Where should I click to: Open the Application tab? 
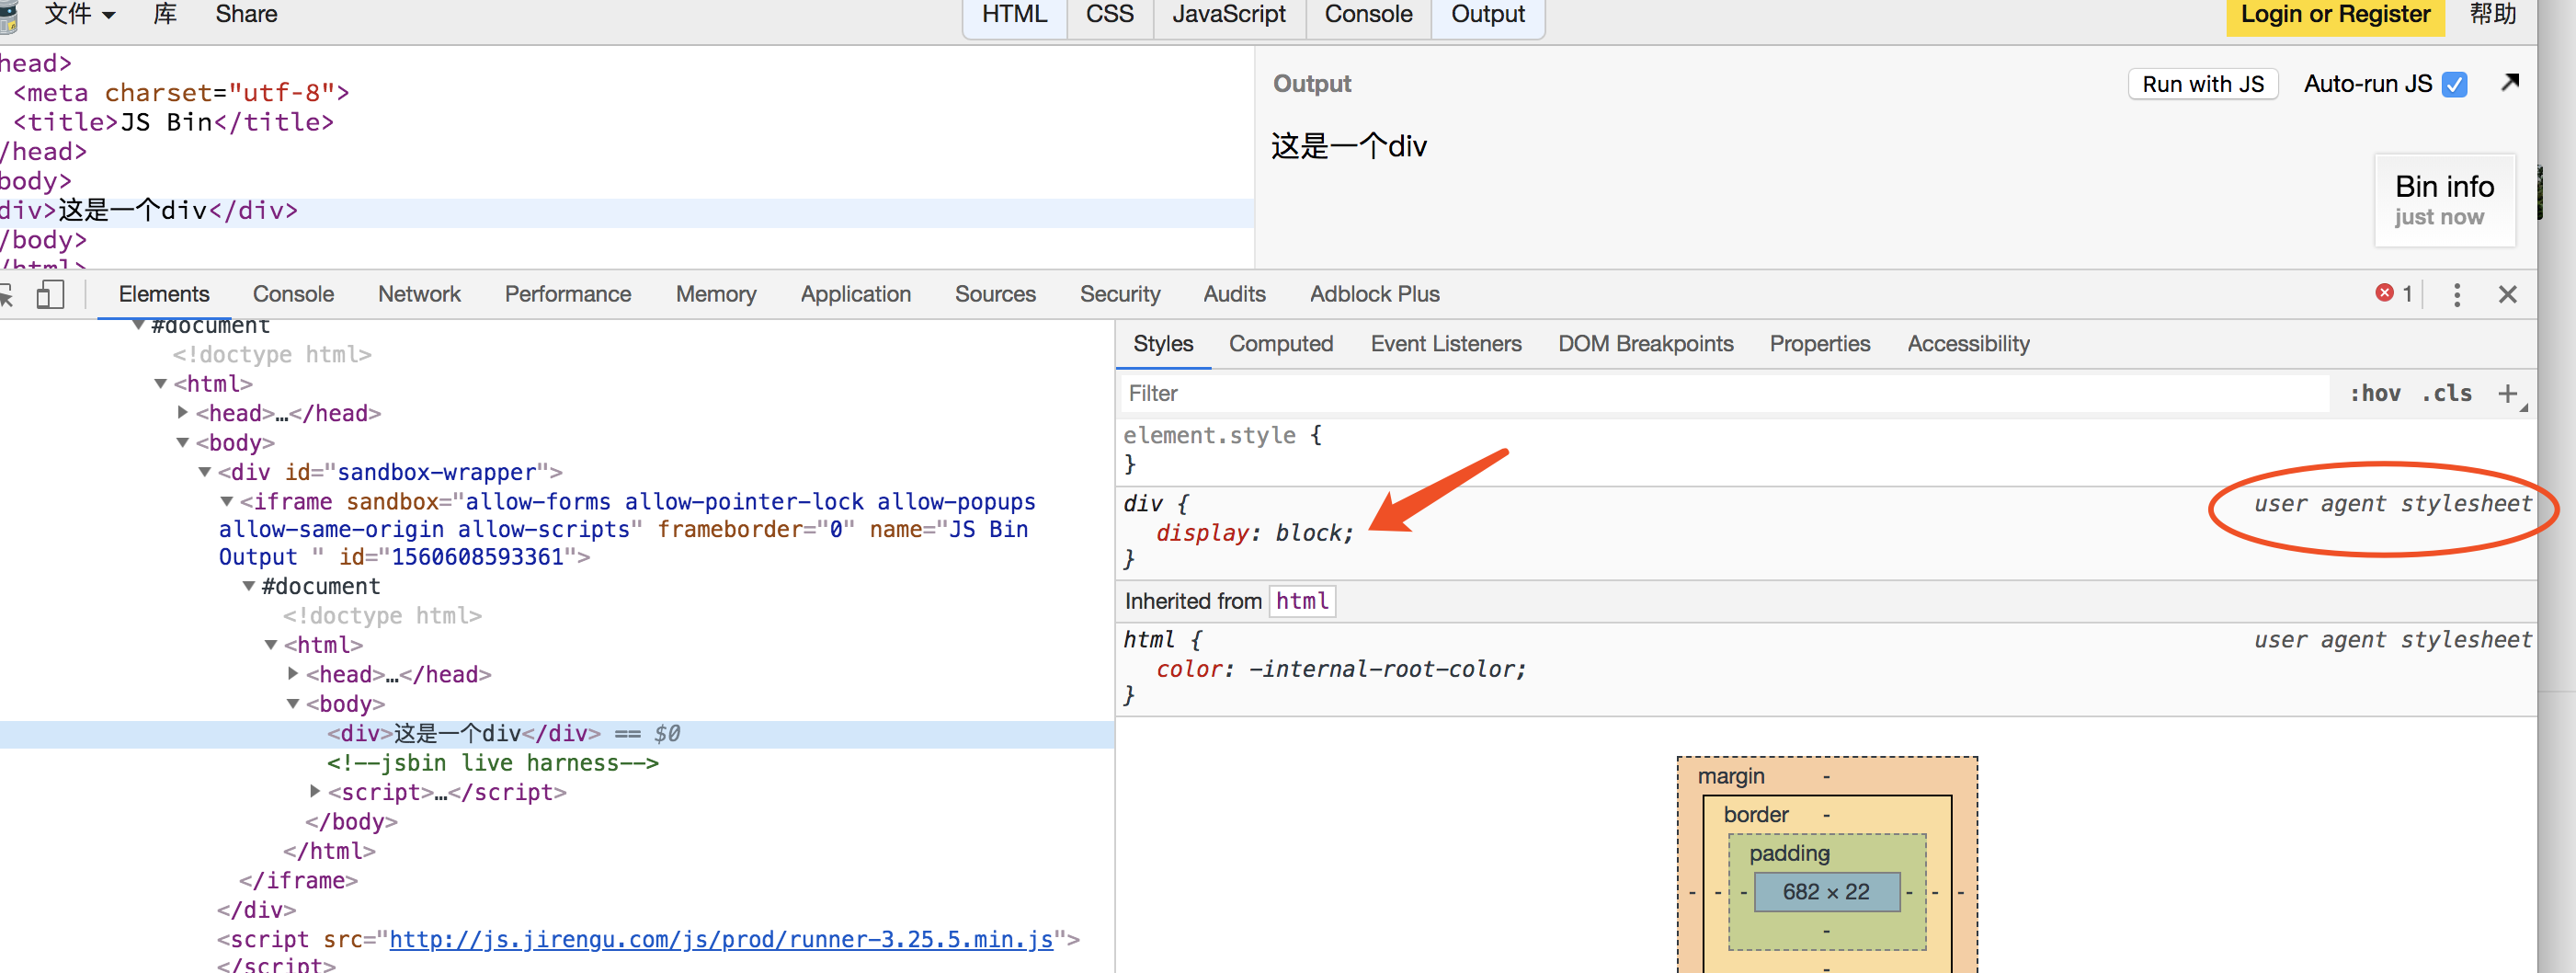click(856, 294)
